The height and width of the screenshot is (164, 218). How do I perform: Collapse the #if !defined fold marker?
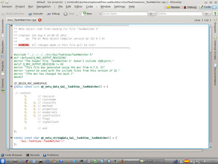click(x=11, y=58)
